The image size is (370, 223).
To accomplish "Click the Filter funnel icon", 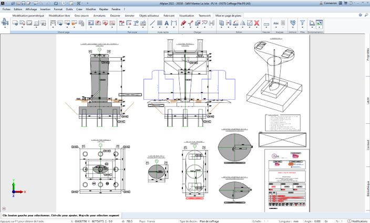I will point(302,23).
